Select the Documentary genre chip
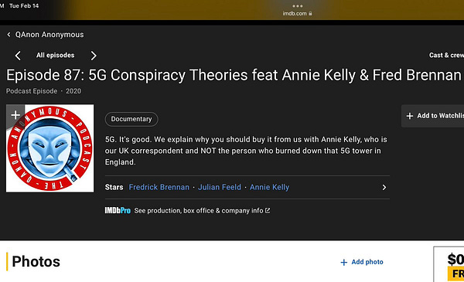 [x=131, y=119]
